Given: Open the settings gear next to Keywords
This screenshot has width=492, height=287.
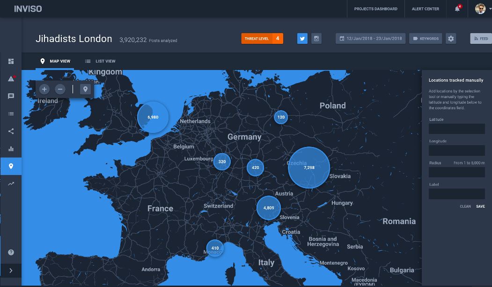Looking at the screenshot, I should click(x=451, y=39).
